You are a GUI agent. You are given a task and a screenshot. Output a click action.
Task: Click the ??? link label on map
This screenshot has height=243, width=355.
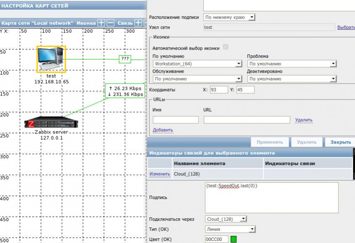click(125, 59)
